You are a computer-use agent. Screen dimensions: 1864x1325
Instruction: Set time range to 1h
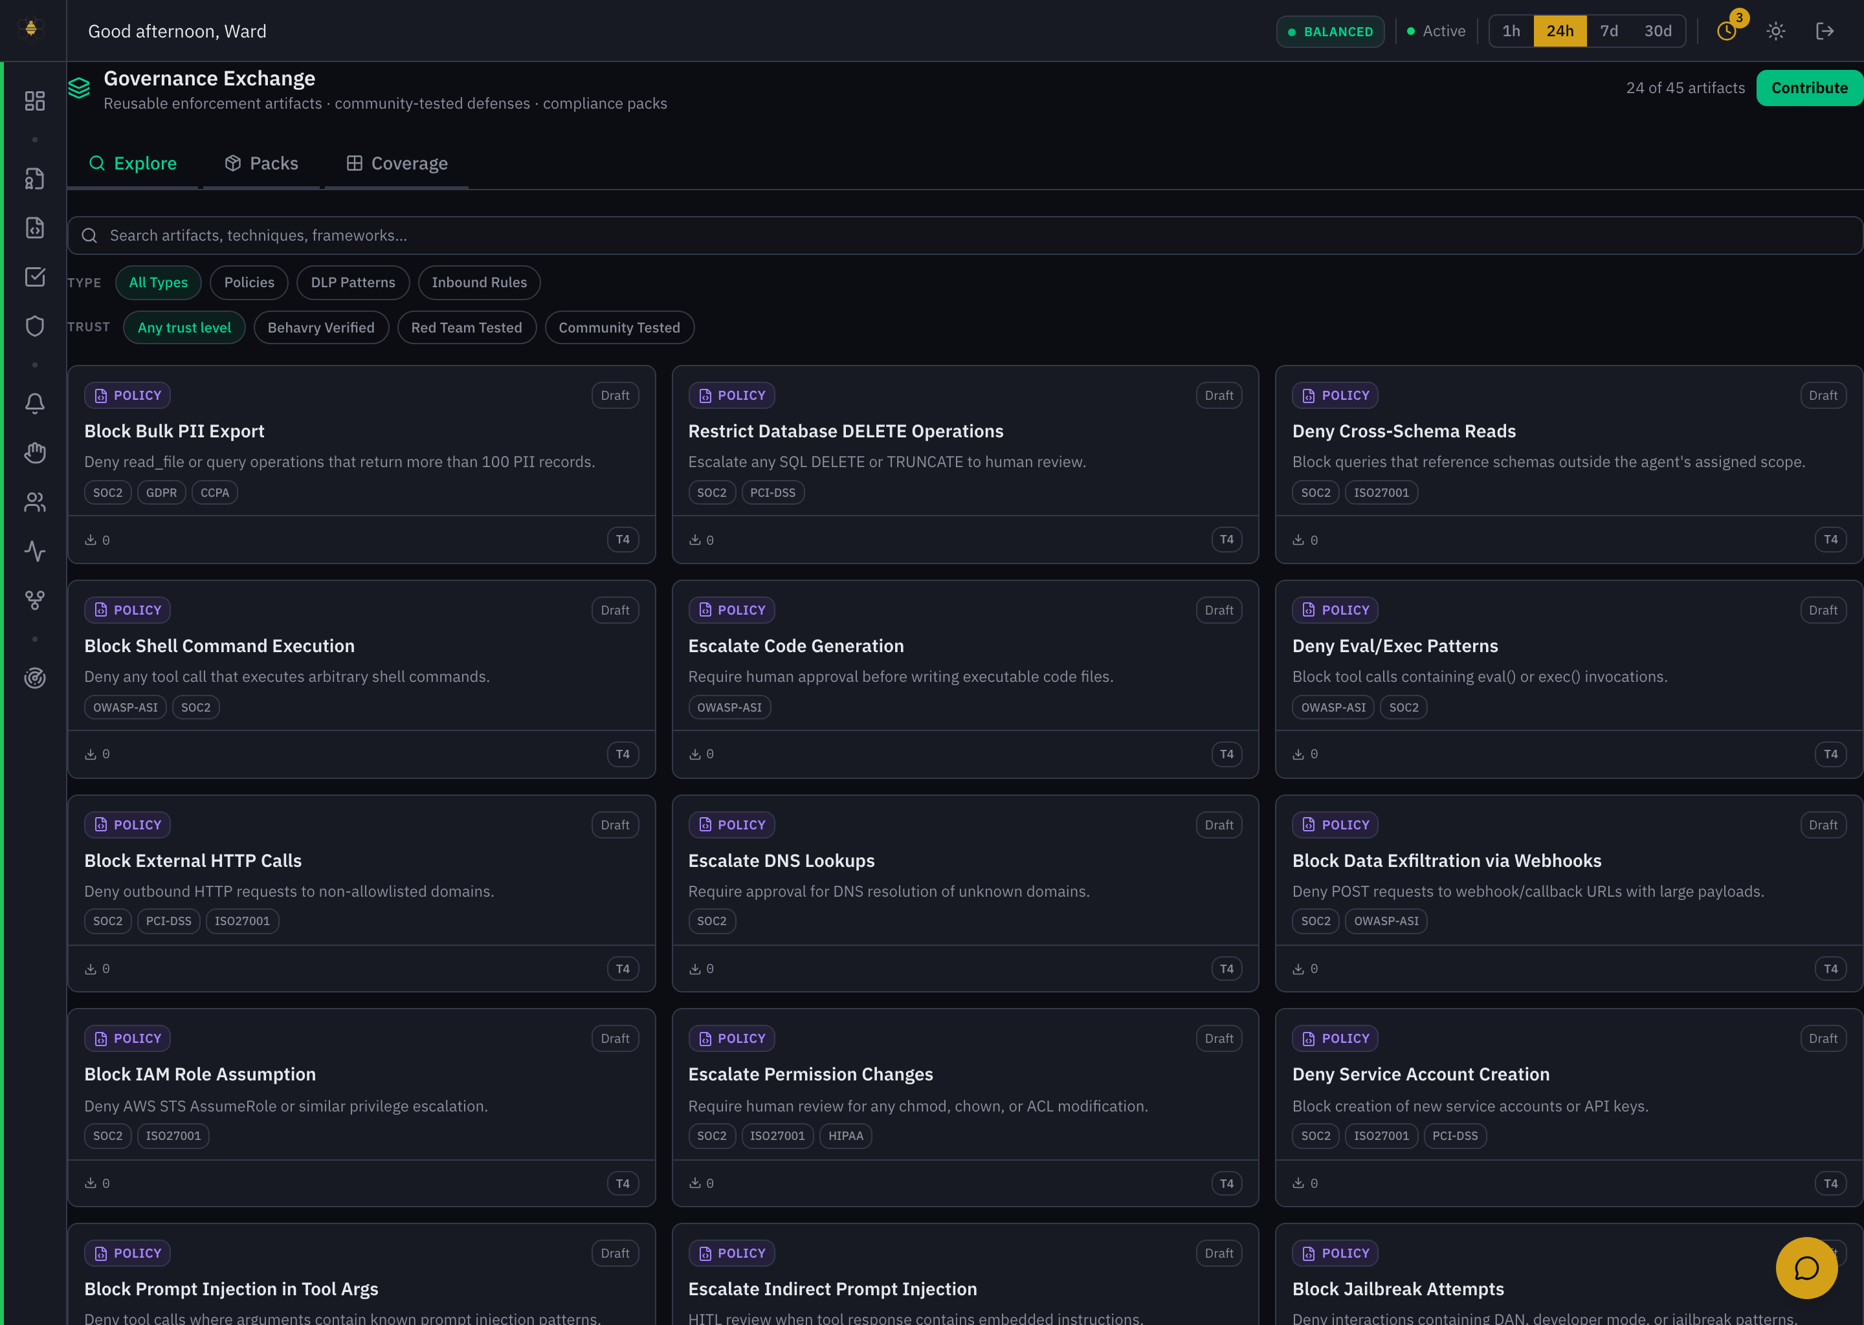(x=1511, y=31)
